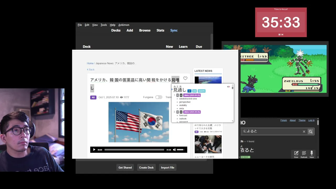Open Jisho About link

(293, 120)
